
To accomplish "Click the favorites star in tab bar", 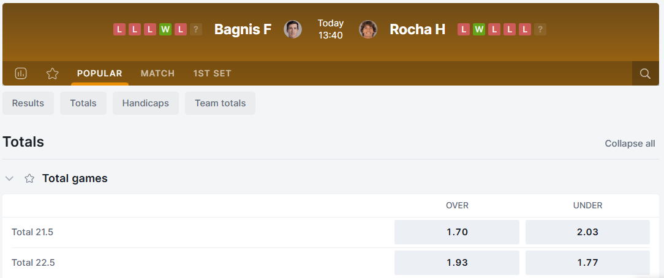I will 53,73.
